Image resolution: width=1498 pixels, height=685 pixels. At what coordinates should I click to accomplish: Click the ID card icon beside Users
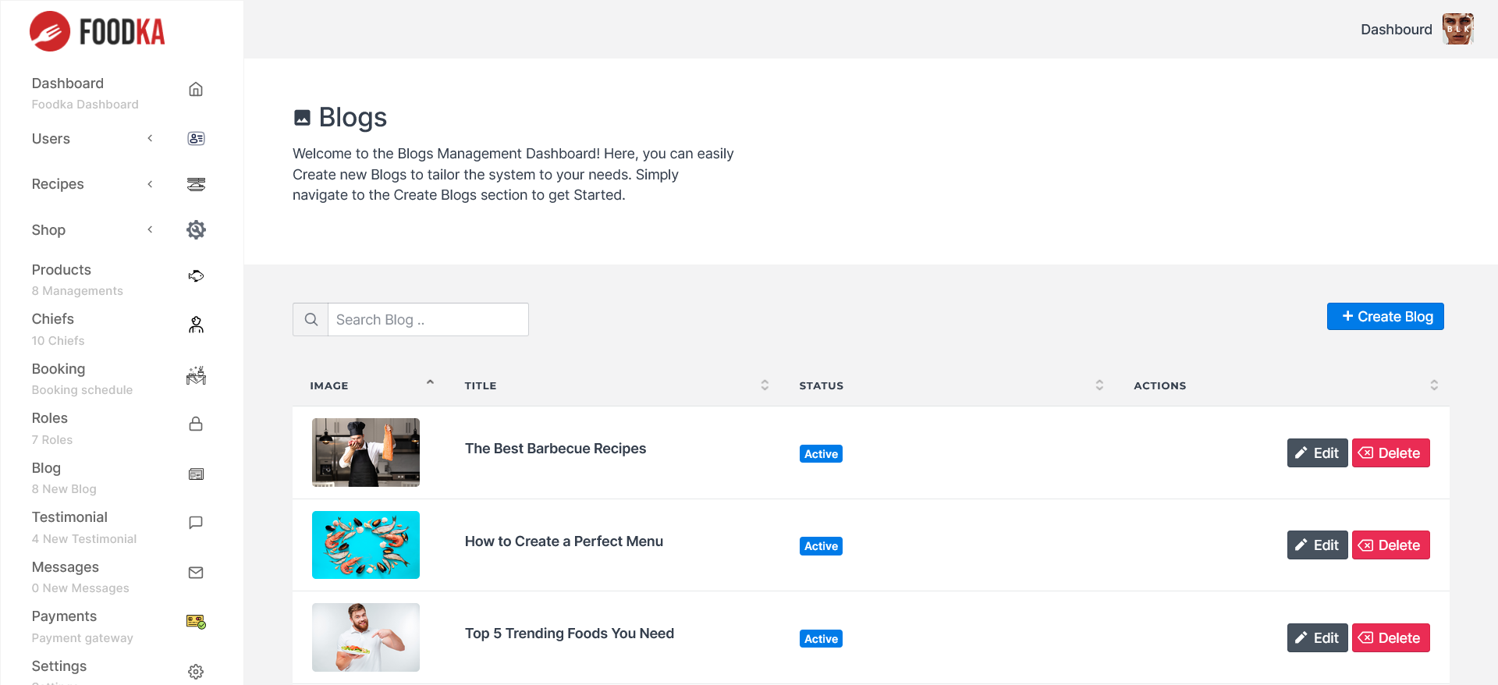(x=196, y=139)
